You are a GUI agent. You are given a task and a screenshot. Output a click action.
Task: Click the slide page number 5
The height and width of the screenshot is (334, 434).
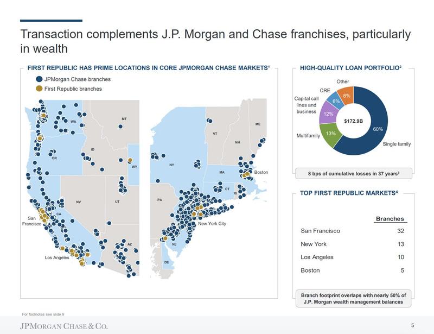(413, 326)
